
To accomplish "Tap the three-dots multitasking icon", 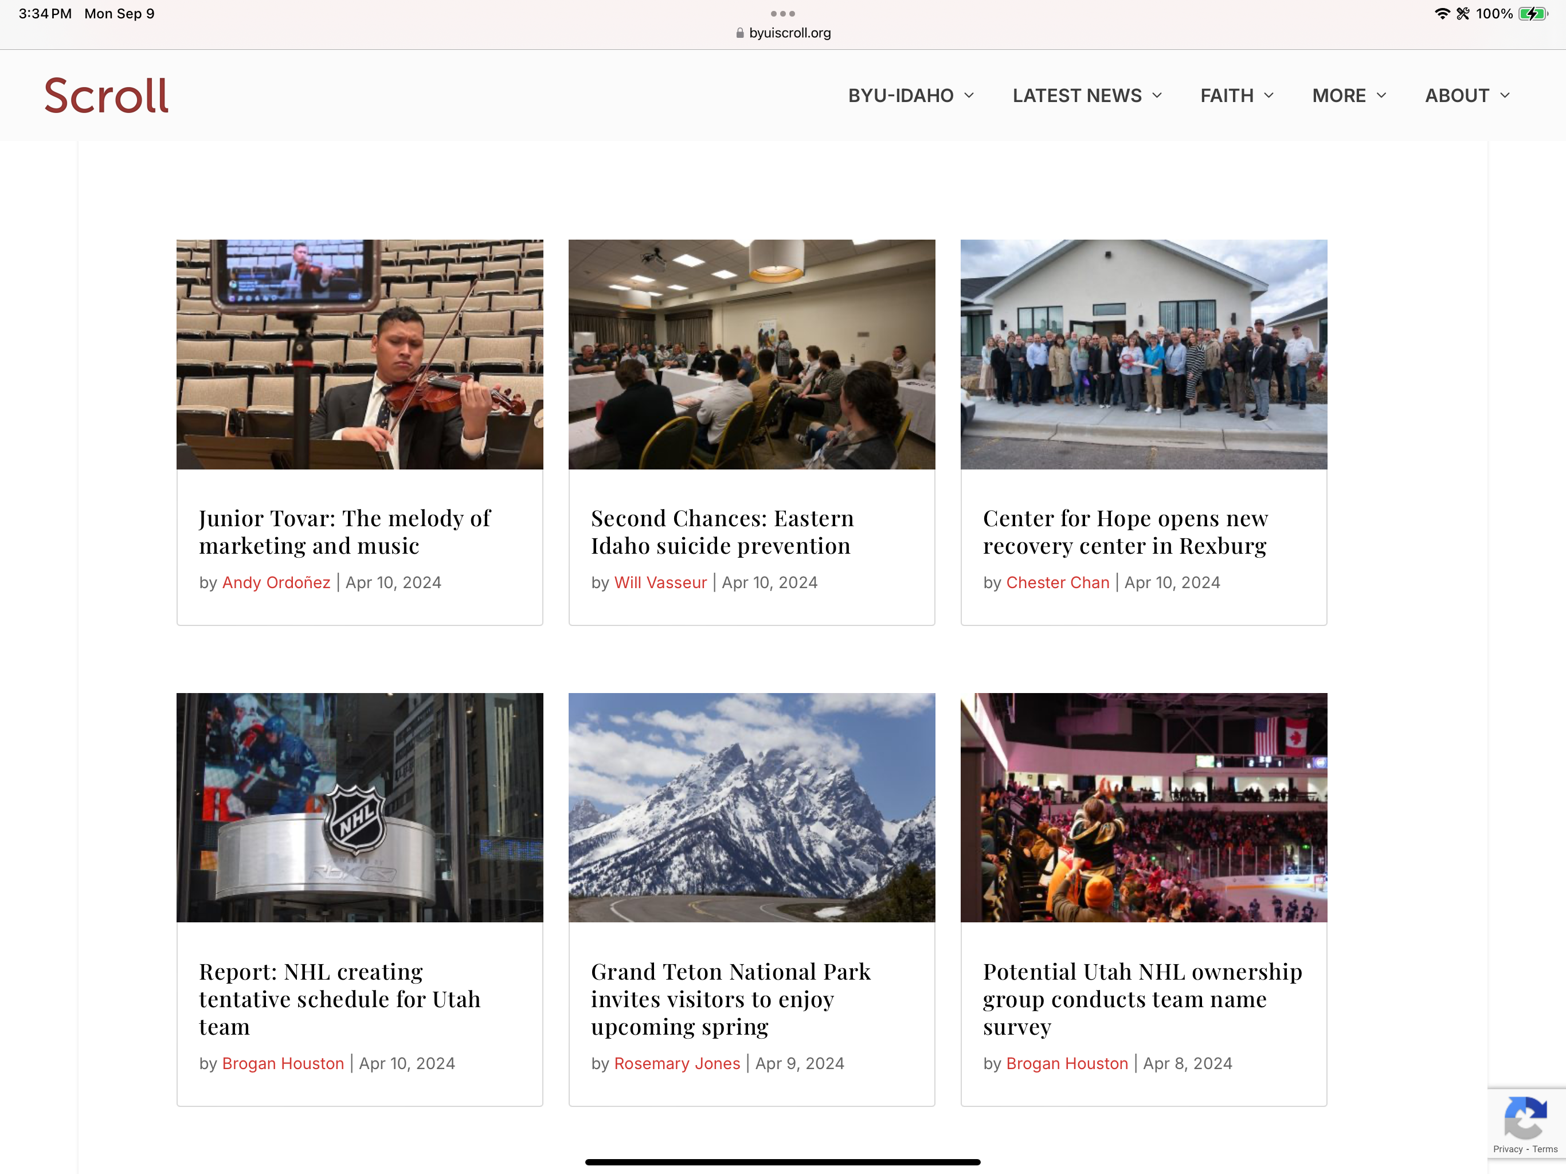I will click(782, 13).
